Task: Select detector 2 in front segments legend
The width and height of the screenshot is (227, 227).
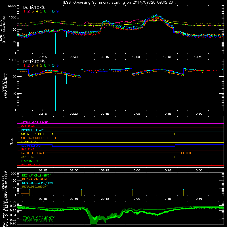Action: pos(29,11)
